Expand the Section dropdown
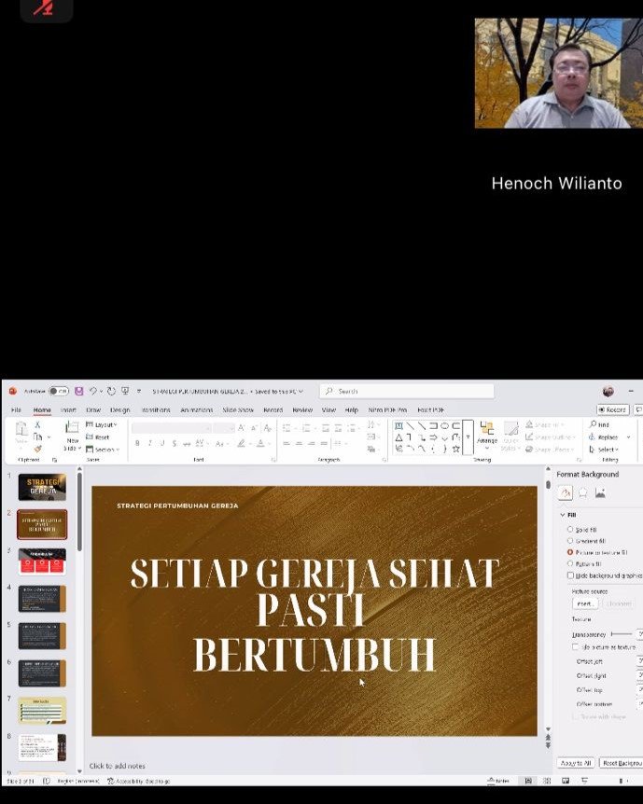The height and width of the screenshot is (804, 643). point(102,450)
